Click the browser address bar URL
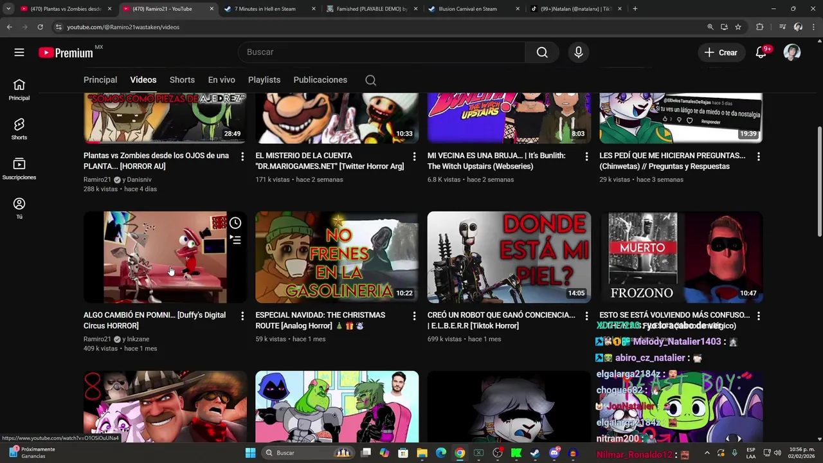 [x=123, y=27]
